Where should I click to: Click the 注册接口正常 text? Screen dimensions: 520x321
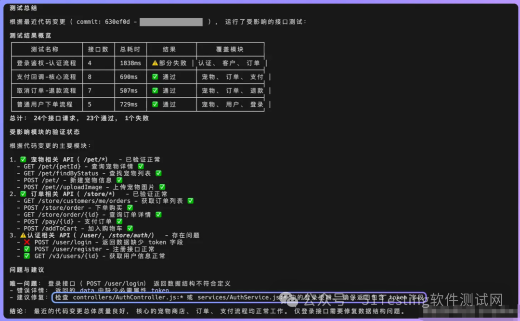click(x=134, y=249)
